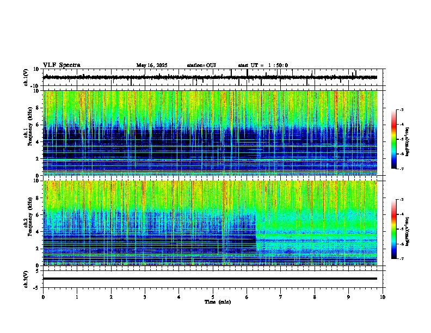Click time axis tick label "5"
The width and height of the screenshot is (431, 333).
(213, 297)
